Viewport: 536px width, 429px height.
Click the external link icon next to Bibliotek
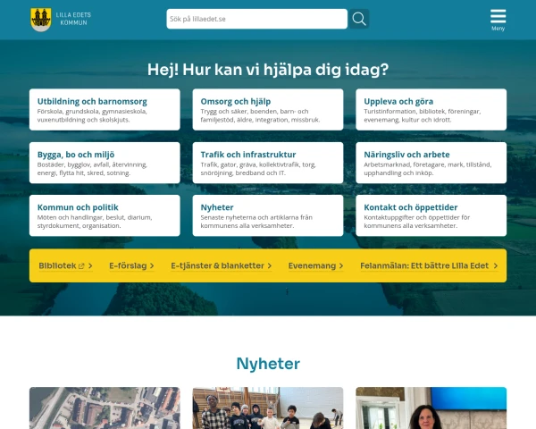(81, 266)
